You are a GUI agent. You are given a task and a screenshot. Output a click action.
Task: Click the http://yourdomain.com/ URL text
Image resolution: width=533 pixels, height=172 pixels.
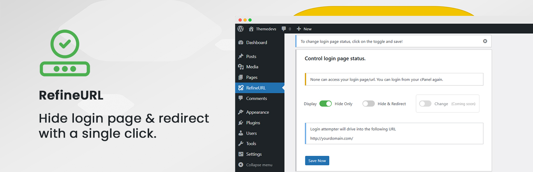331,139
